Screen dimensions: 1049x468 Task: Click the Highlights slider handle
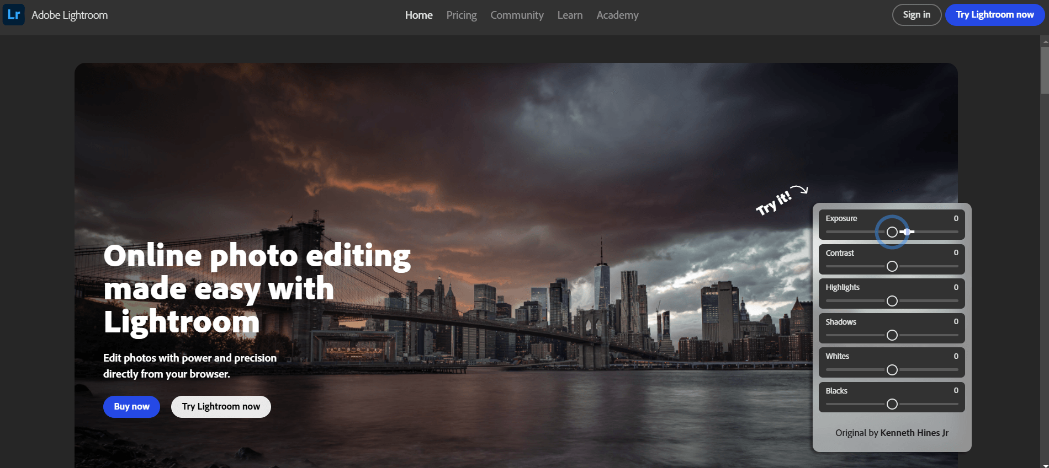892,301
